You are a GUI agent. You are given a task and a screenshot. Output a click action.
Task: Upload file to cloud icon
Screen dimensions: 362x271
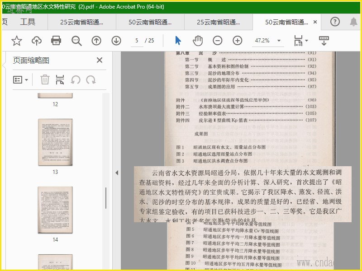tap(37, 41)
